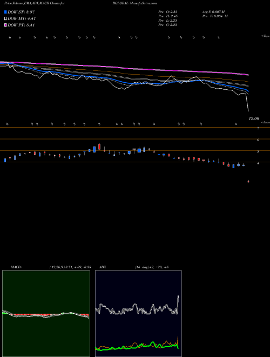
Task: Click the 'Pre V: 0.004 M' volume text
Action: click(215, 16)
